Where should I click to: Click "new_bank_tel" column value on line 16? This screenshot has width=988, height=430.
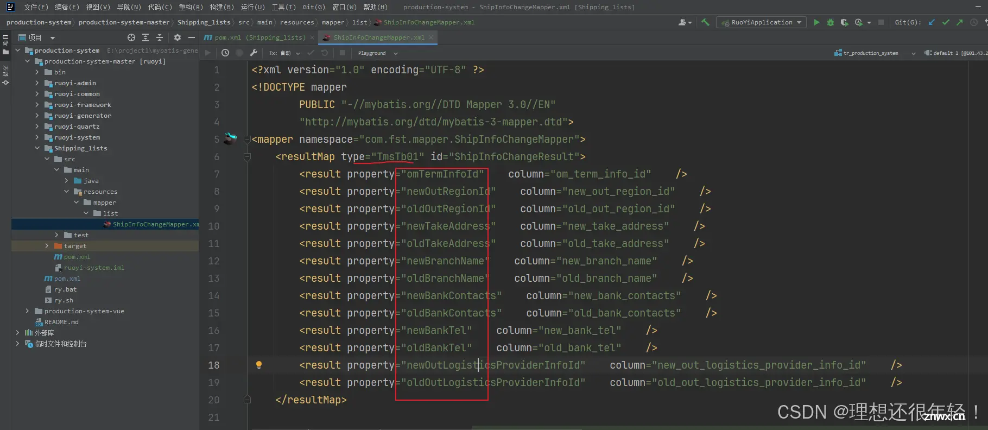[580, 331]
